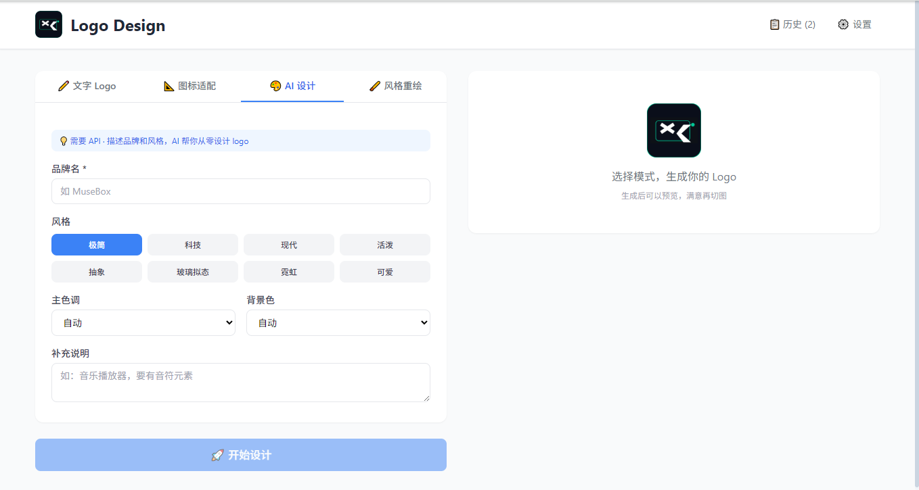Click the gear icon beside 设置

843,24
